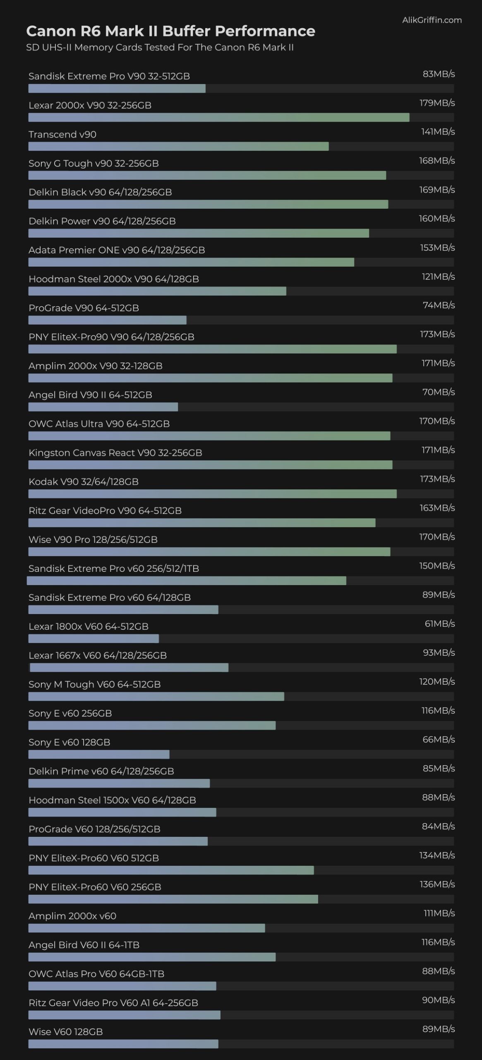The width and height of the screenshot is (482, 1060).
Task: Click the Sony G Tough v90 bar
Action: [x=207, y=176]
